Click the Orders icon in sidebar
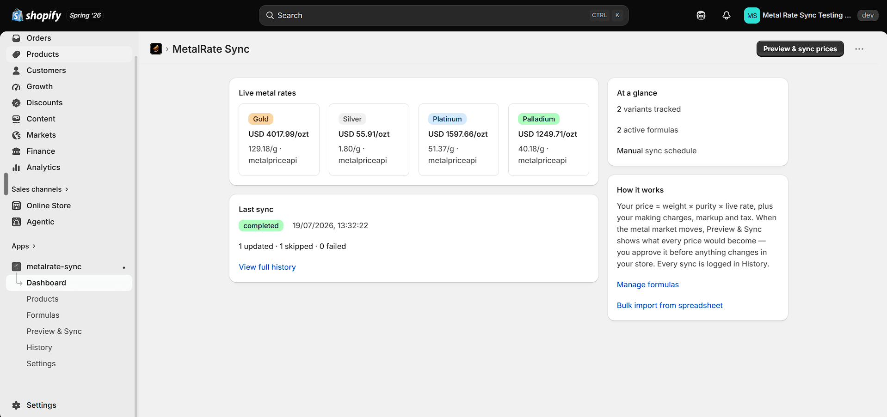Viewport: 887px width, 417px height. click(x=16, y=38)
